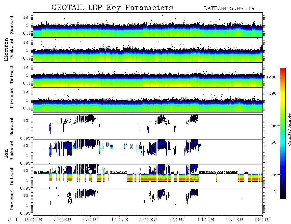Select the Electron Duskward panel label
Image resolution: width=291 pixels, height=224 pixels.
(x=12, y=49)
